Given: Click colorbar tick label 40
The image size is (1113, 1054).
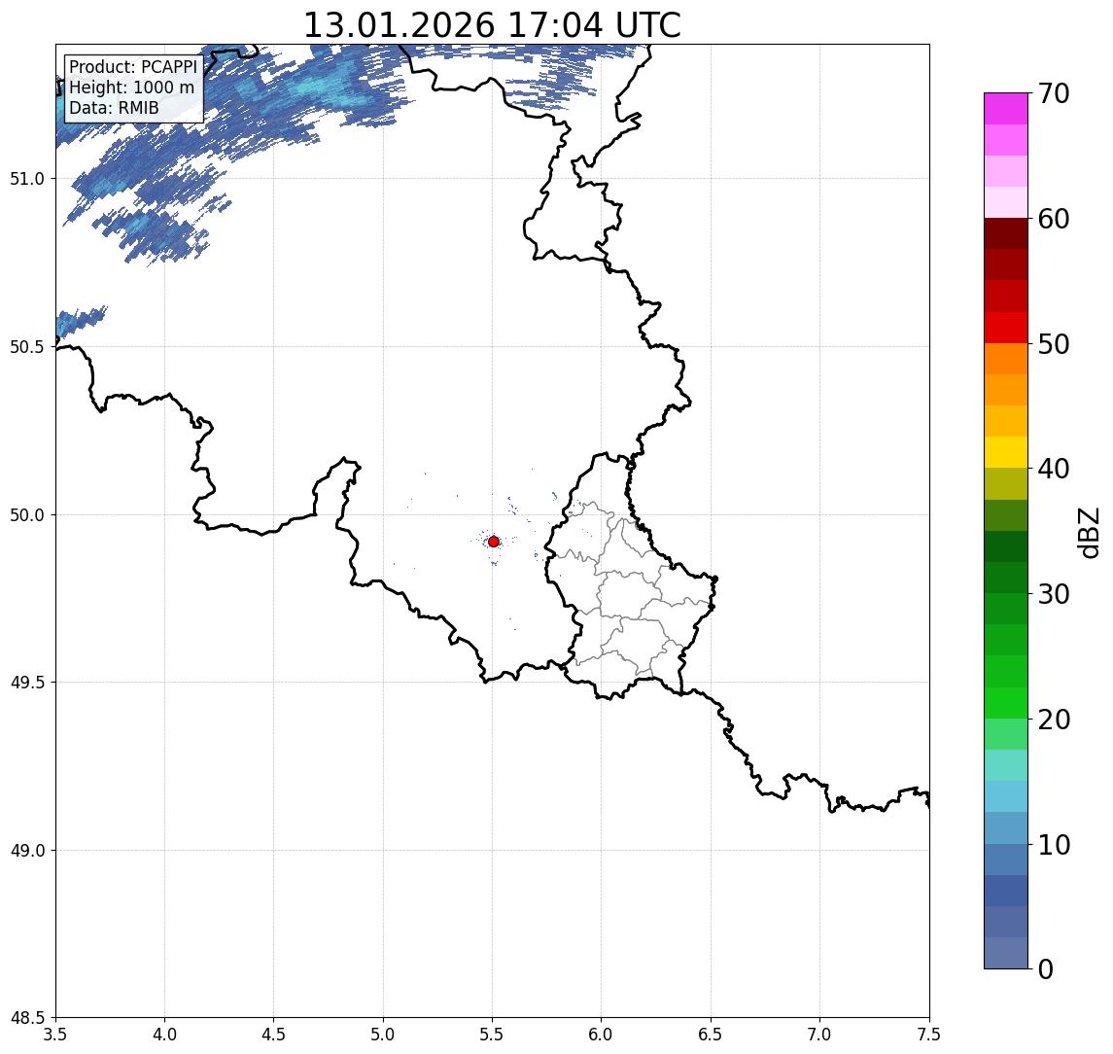Looking at the screenshot, I should tap(1054, 469).
